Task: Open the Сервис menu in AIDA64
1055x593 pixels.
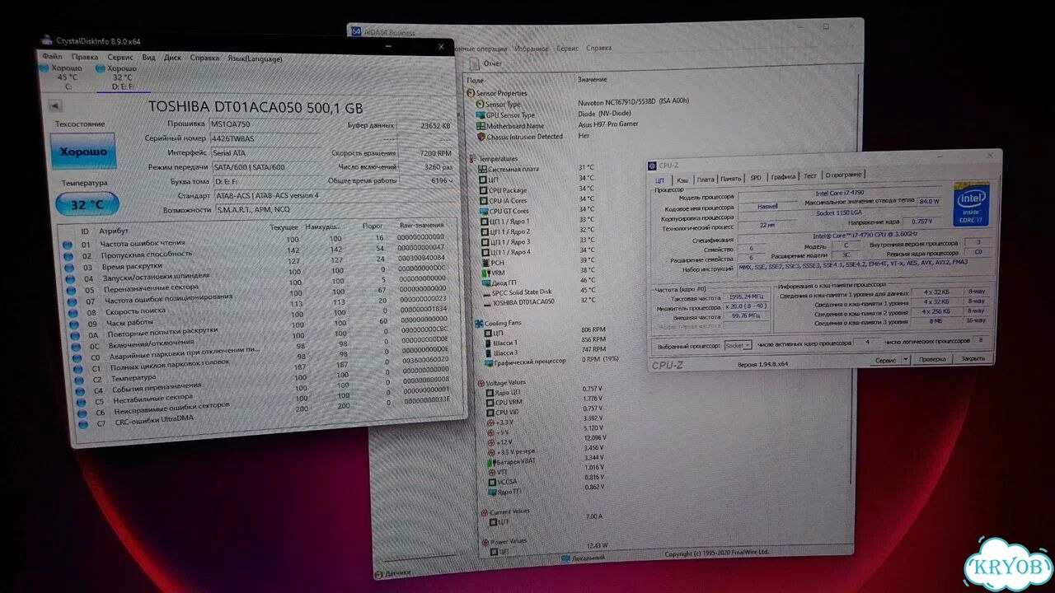Action: point(567,49)
